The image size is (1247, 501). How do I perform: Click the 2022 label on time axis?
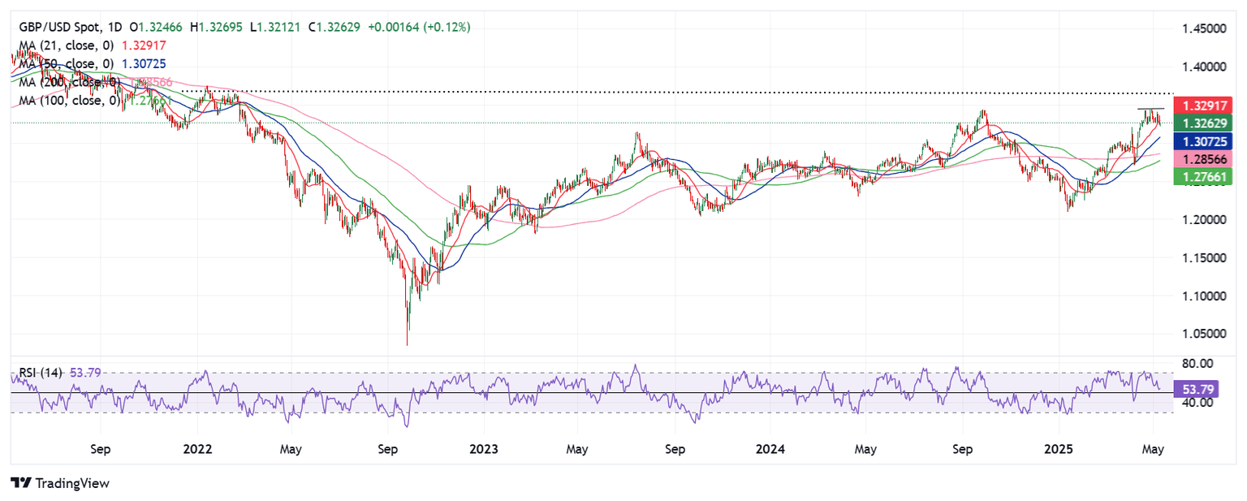[197, 448]
